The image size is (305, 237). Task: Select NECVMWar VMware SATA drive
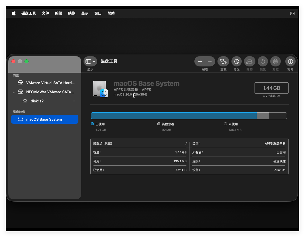(45, 92)
